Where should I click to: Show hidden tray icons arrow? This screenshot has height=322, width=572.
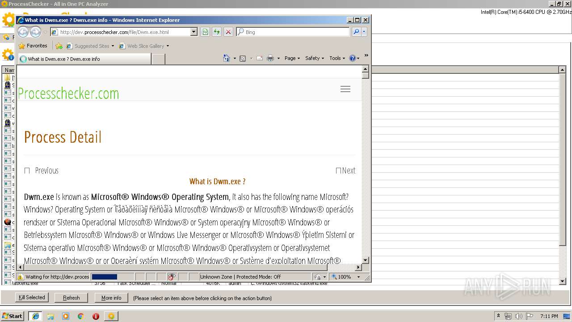coord(498,316)
